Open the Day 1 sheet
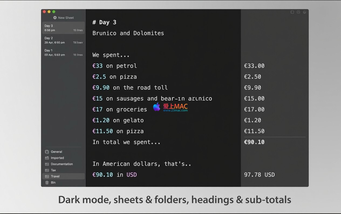341x214 pixels. (63, 52)
